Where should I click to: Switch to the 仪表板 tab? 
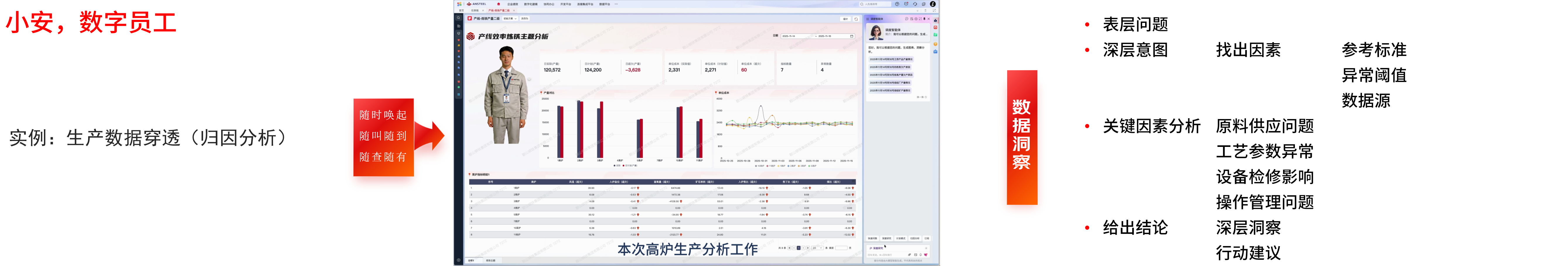click(475, 10)
